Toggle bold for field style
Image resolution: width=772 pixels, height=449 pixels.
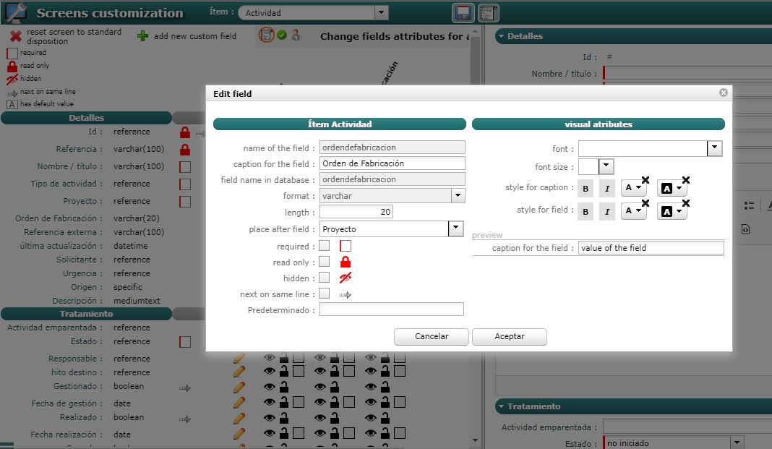(x=586, y=211)
